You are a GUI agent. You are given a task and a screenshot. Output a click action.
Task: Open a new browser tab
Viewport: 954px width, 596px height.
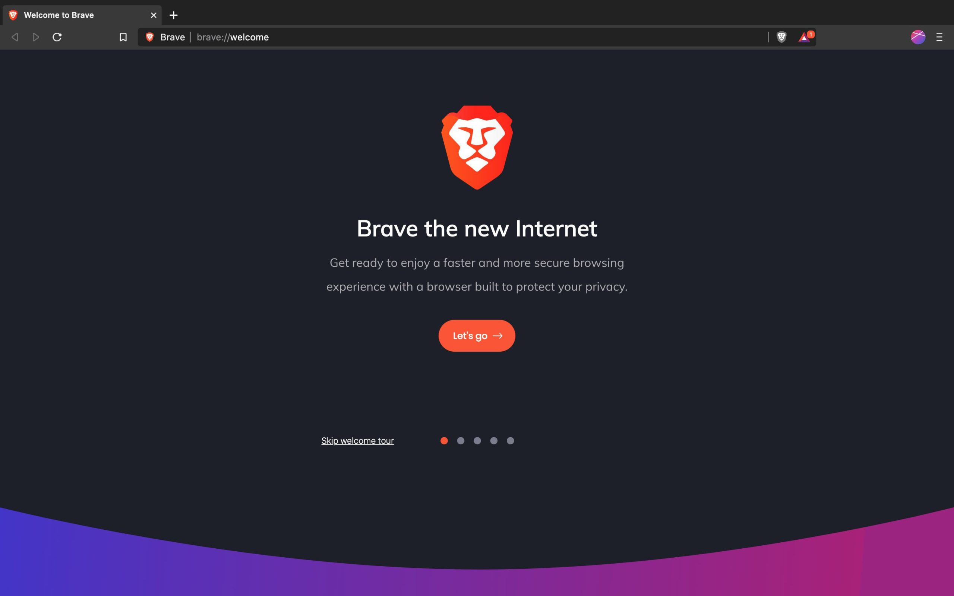click(x=174, y=15)
